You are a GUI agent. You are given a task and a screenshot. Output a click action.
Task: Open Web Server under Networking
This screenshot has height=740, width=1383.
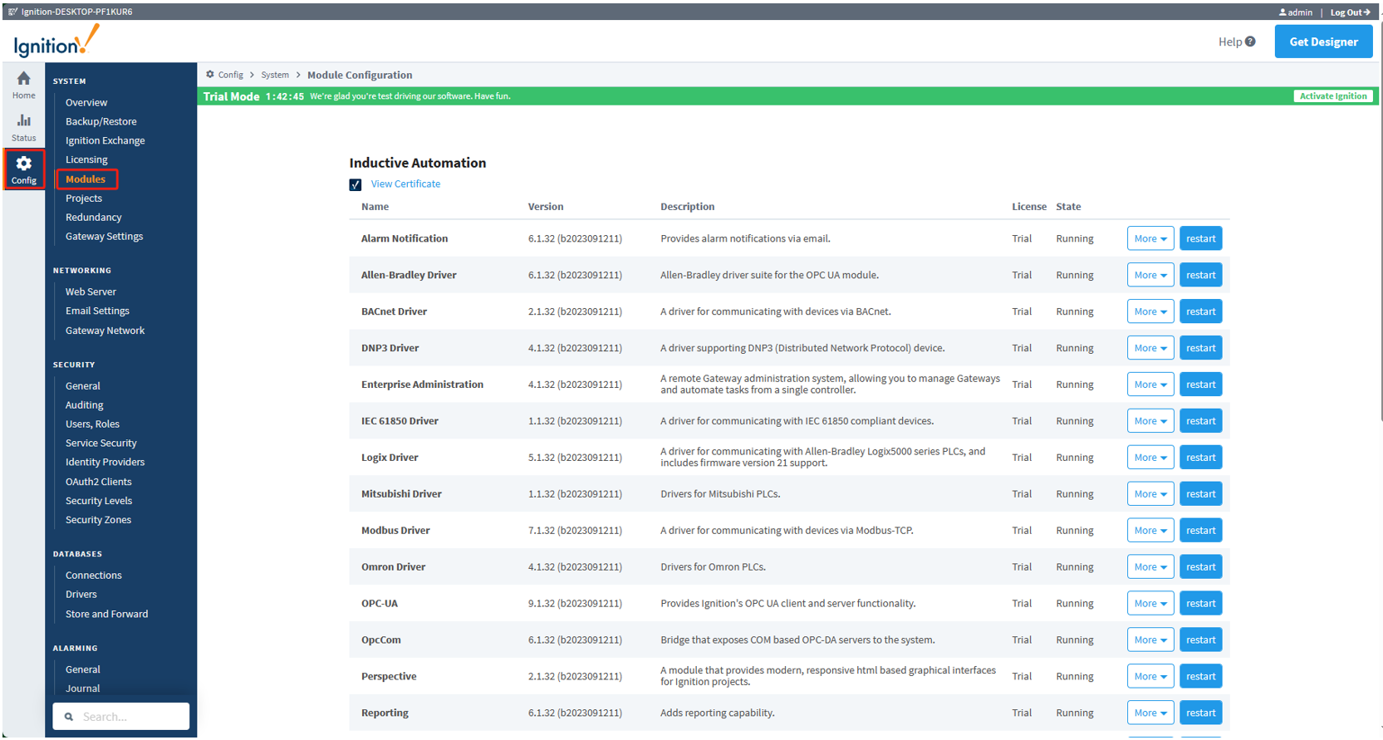[x=91, y=292]
